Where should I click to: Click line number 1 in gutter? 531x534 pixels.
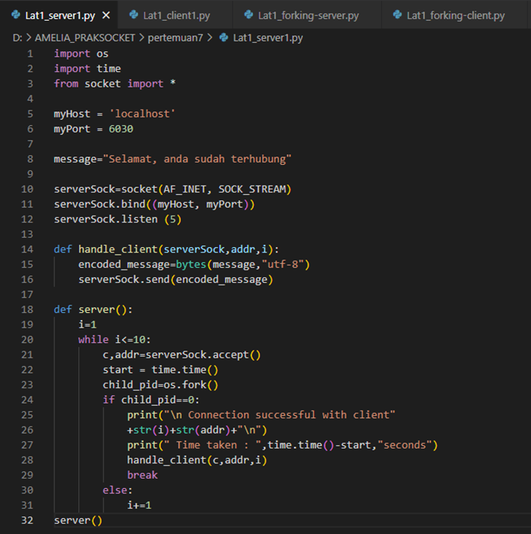30,54
